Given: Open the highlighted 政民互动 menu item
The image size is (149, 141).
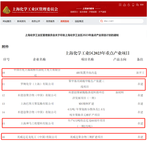Looking at the screenshot, I should 65,21.
